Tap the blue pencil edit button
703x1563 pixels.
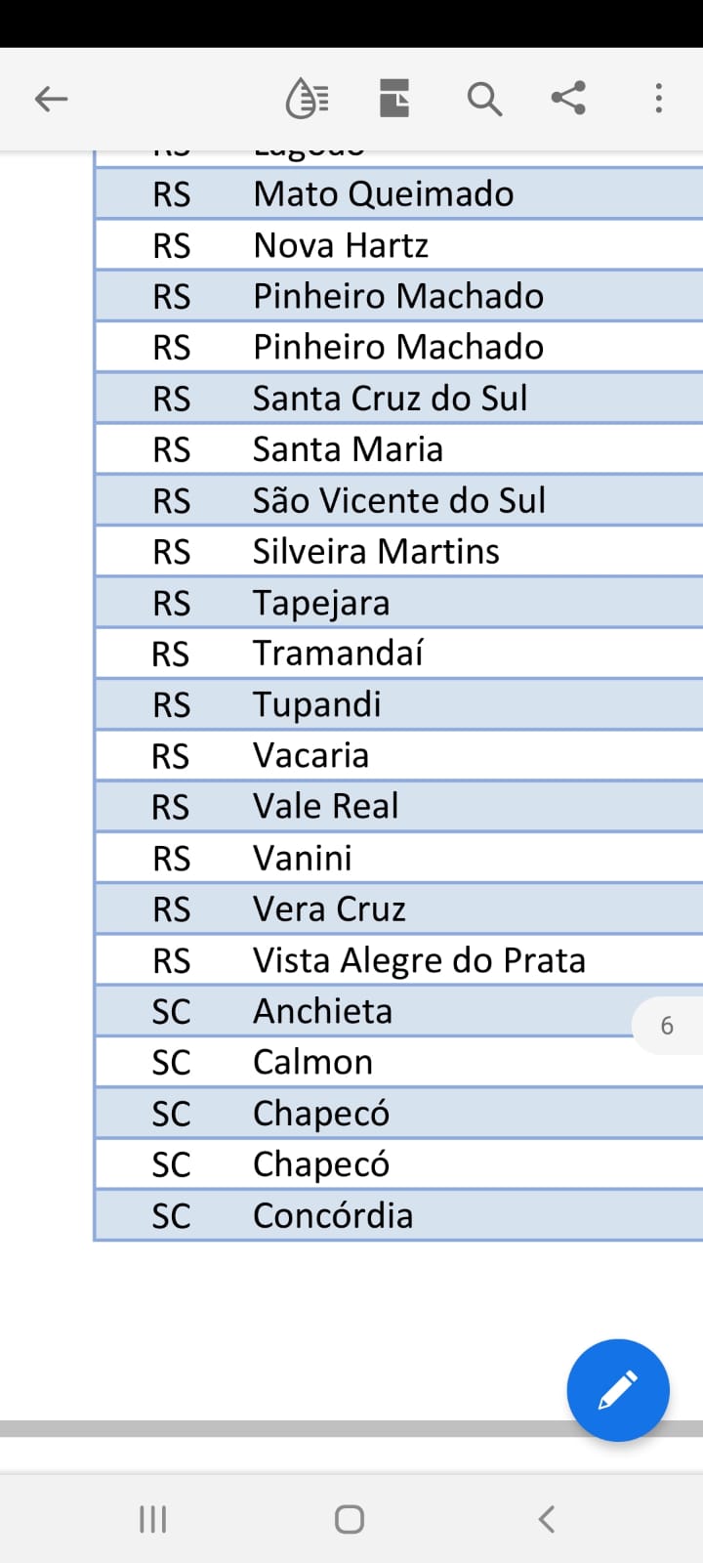pos(618,1390)
